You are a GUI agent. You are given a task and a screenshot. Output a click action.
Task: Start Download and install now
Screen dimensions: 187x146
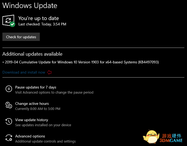point(24,72)
